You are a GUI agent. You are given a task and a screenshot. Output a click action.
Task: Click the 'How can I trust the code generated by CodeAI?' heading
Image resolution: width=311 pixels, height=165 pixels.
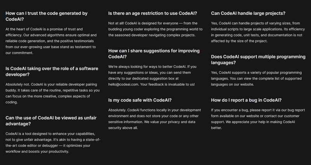click(46, 16)
